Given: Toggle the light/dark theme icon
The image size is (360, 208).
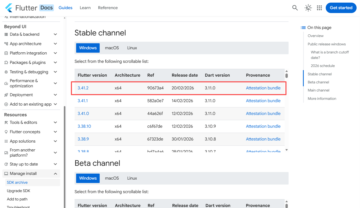Looking at the screenshot, I should click(308, 8).
